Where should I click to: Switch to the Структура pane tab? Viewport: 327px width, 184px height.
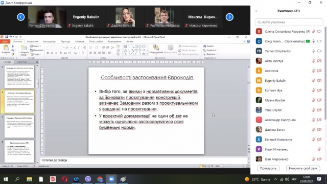tap(22, 62)
